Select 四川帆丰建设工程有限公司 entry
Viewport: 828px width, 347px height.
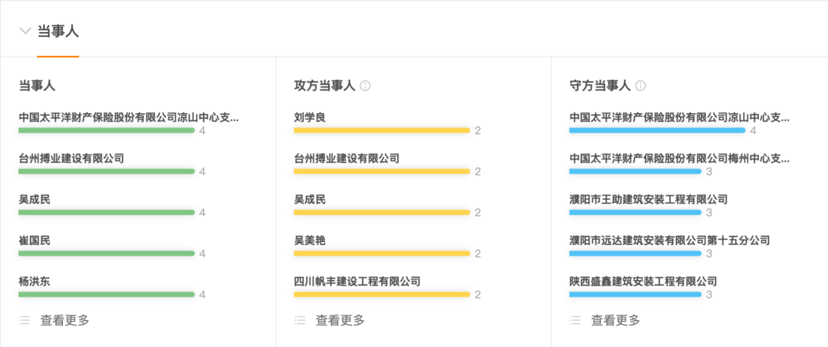[357, 281]
